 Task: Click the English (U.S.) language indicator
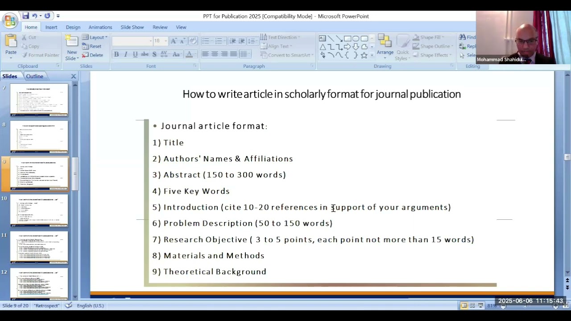point(90,305)
